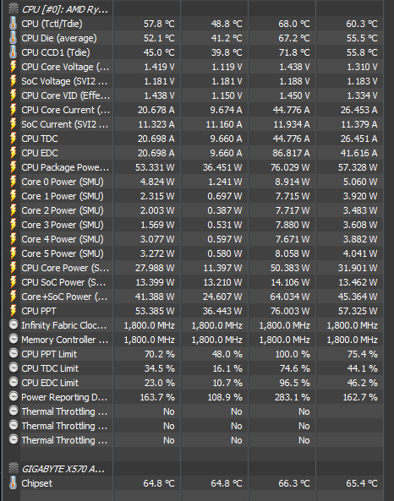Select the CPU PPT Limit label

[49, 354]
